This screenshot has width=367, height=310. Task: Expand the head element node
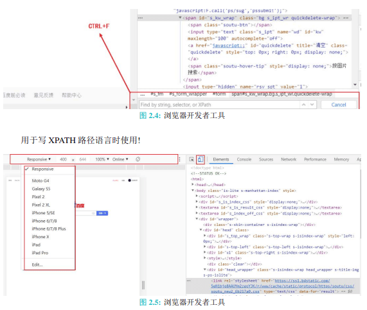pos(193,185)
